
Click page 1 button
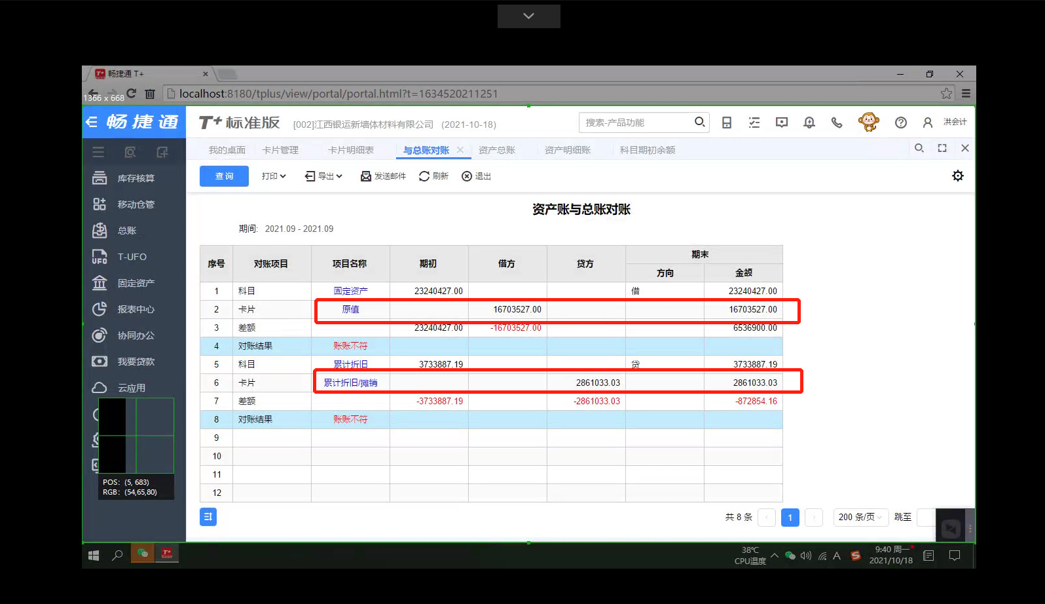[x=790, y=518]
